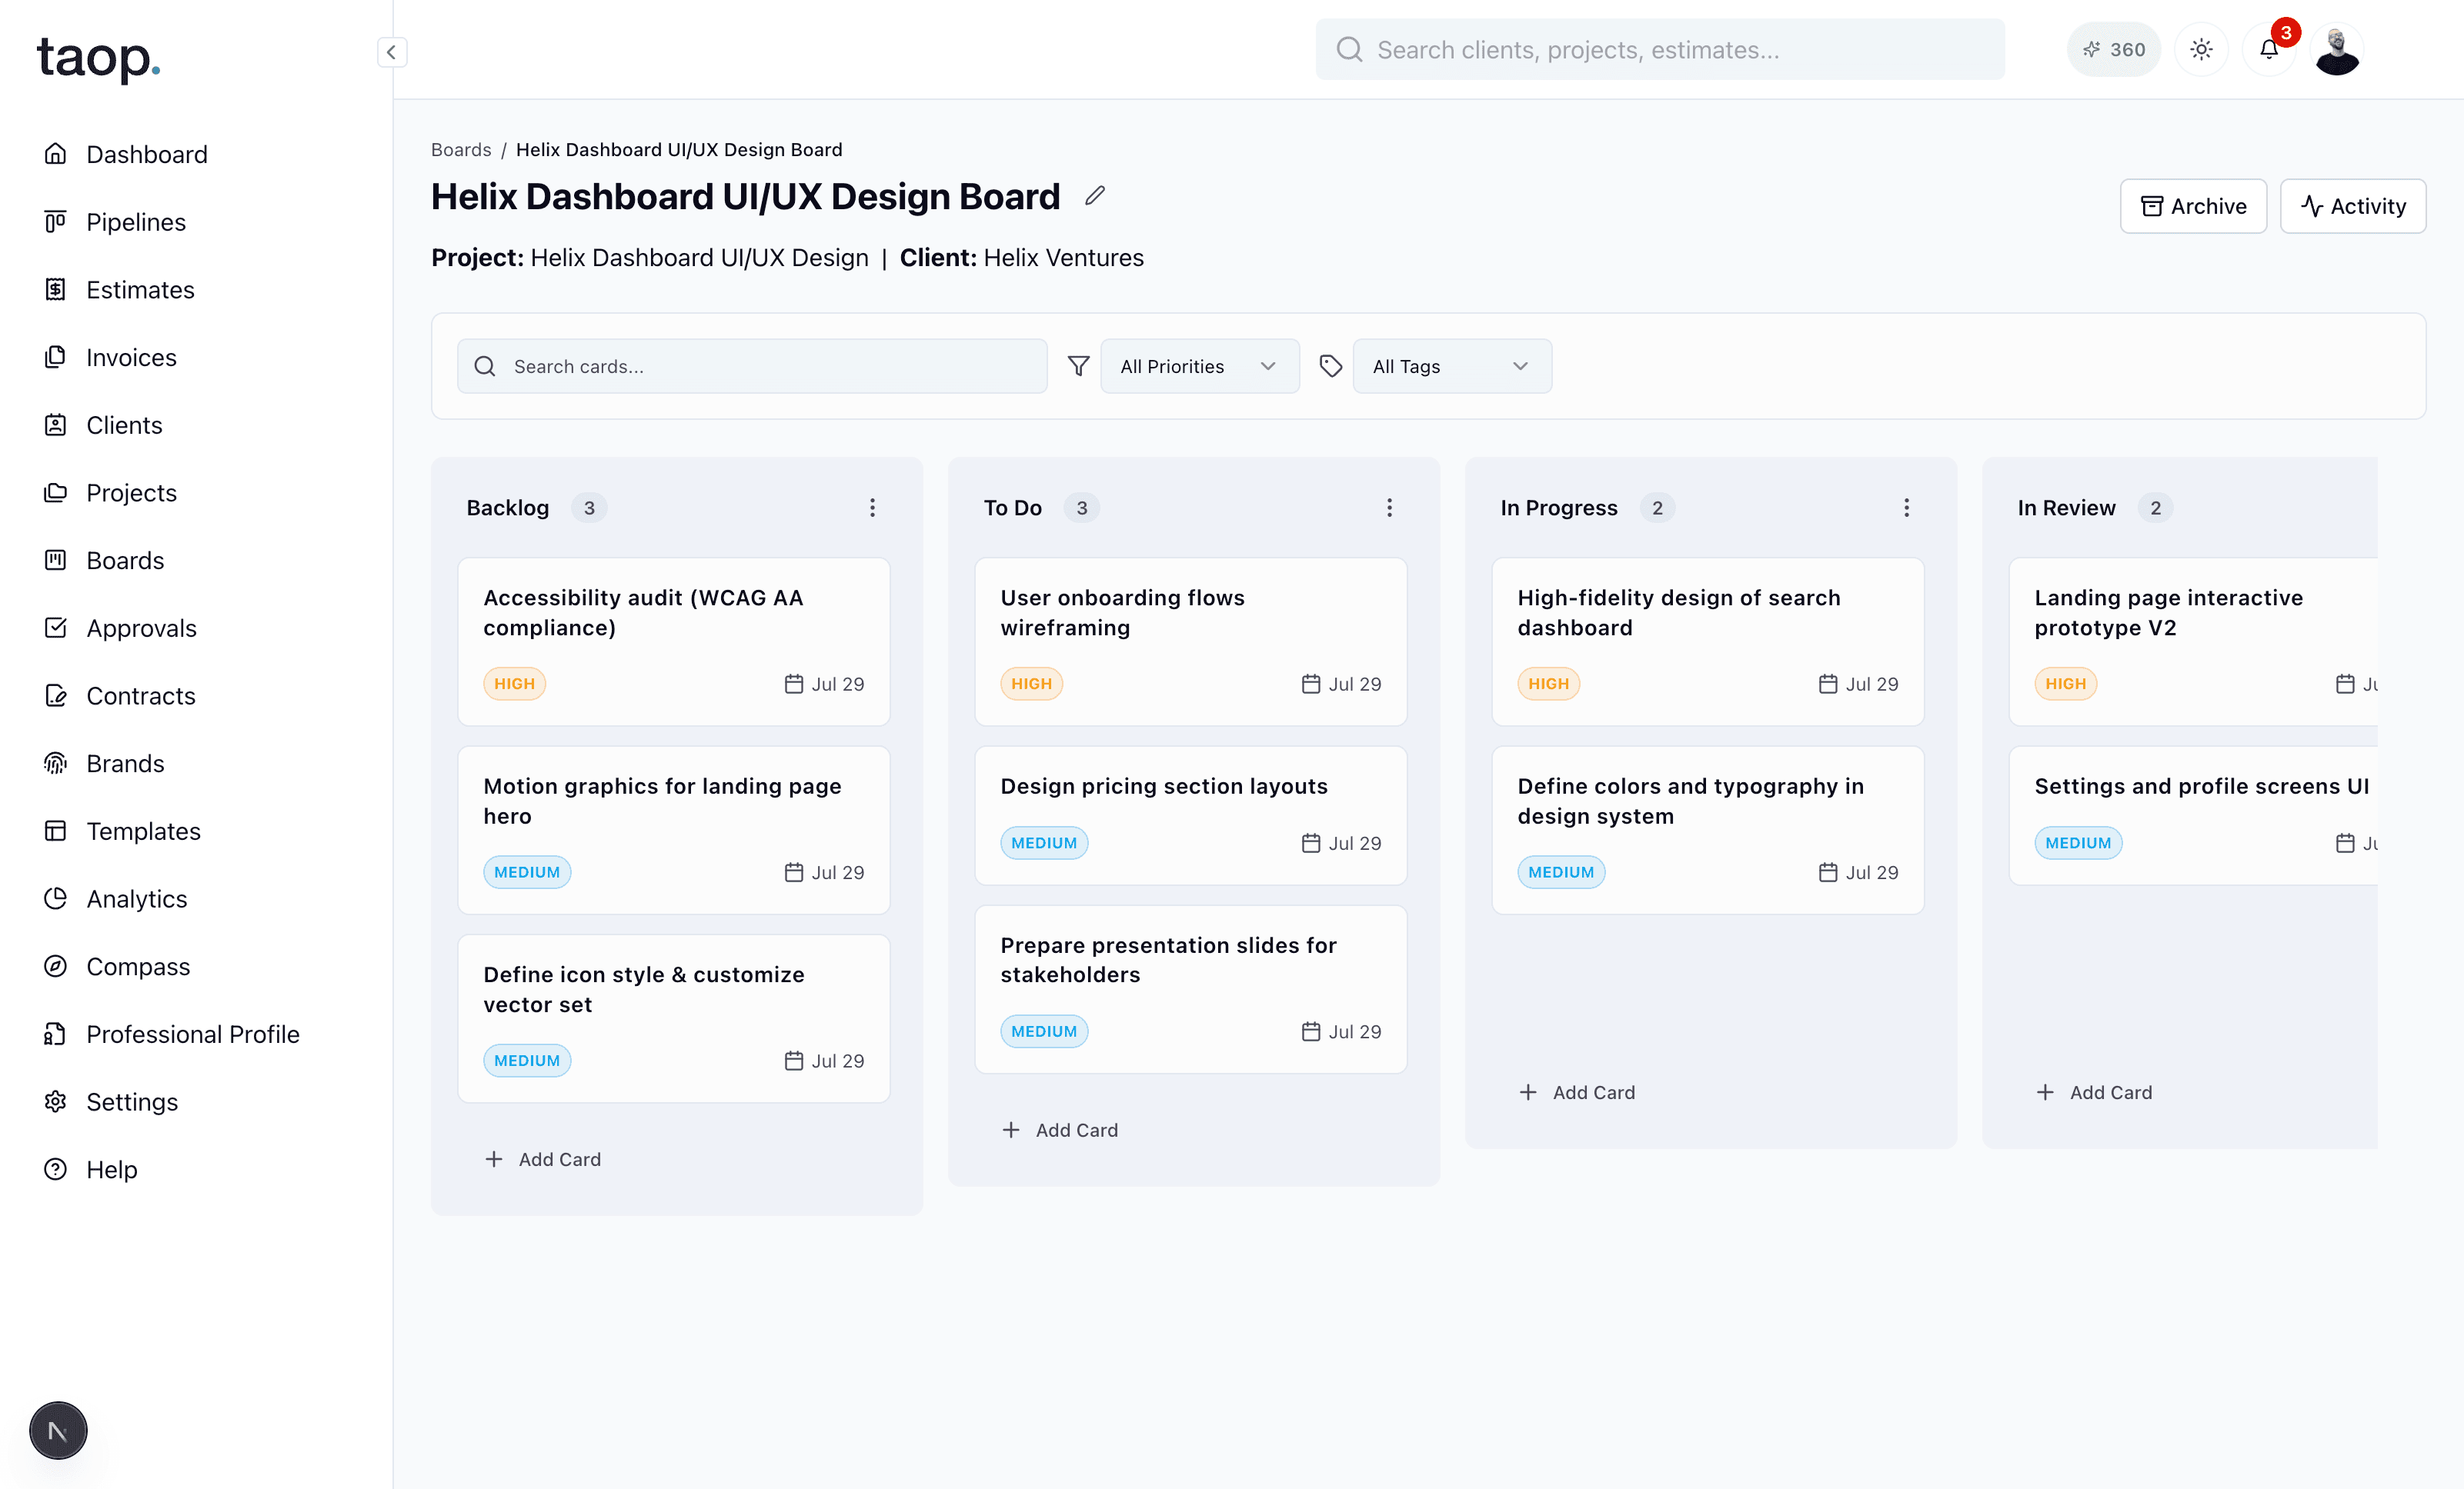Open Invoices in the sidebar
Image resolution: width=2464 pixels, height=1489 pixels.
[x=131, y=358]
